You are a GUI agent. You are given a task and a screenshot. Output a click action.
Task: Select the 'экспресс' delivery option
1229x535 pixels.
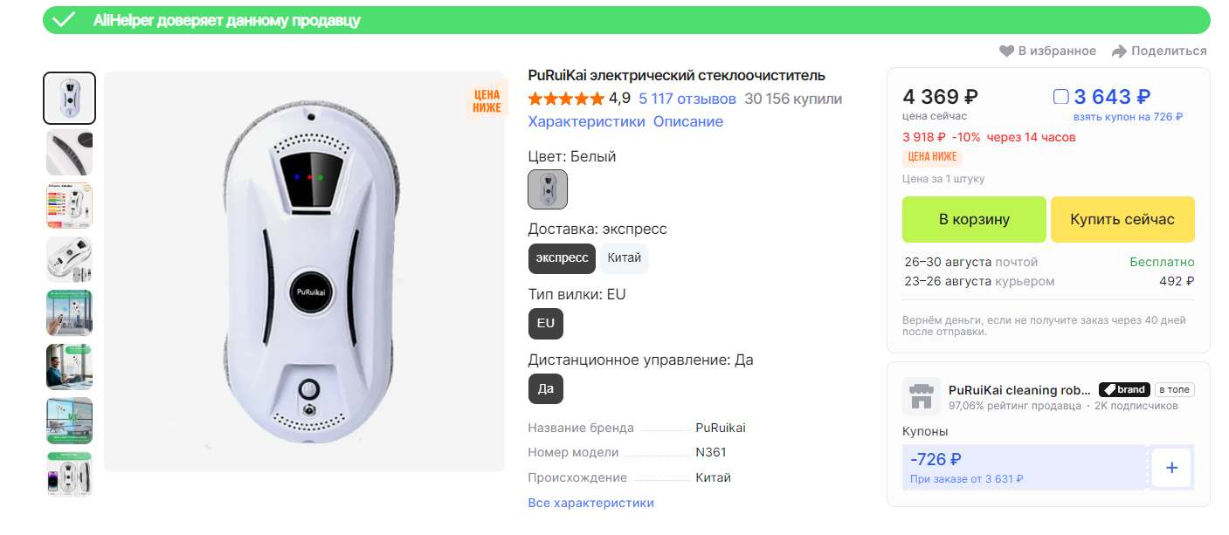tap(562, 258)
